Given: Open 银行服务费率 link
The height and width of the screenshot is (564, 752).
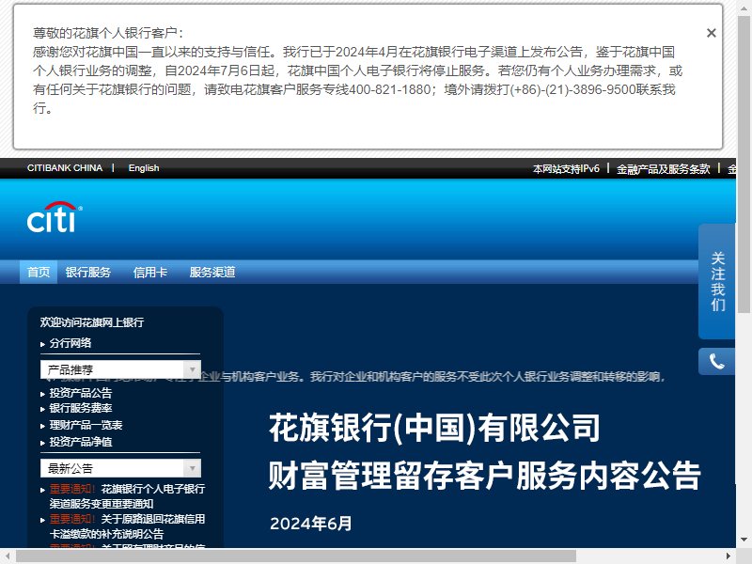Looking at the screenshot, I should tap(81, 408).
